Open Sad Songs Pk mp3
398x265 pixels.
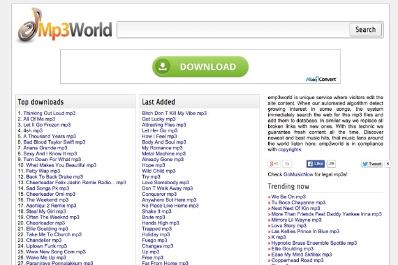48,188
